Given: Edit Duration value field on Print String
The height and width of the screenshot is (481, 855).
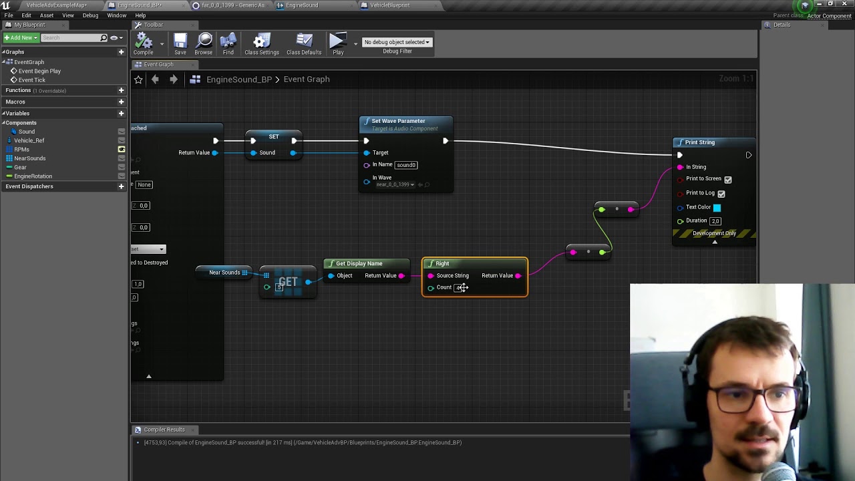Looking at the screenshot, I should pos(715,221).
